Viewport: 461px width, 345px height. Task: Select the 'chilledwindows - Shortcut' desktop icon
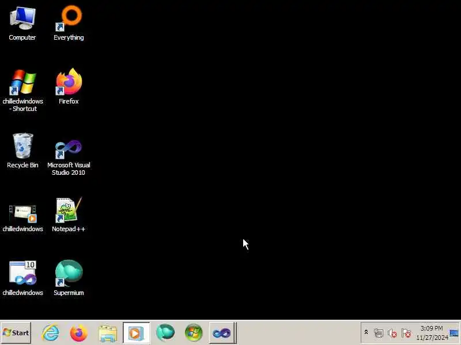22,90
